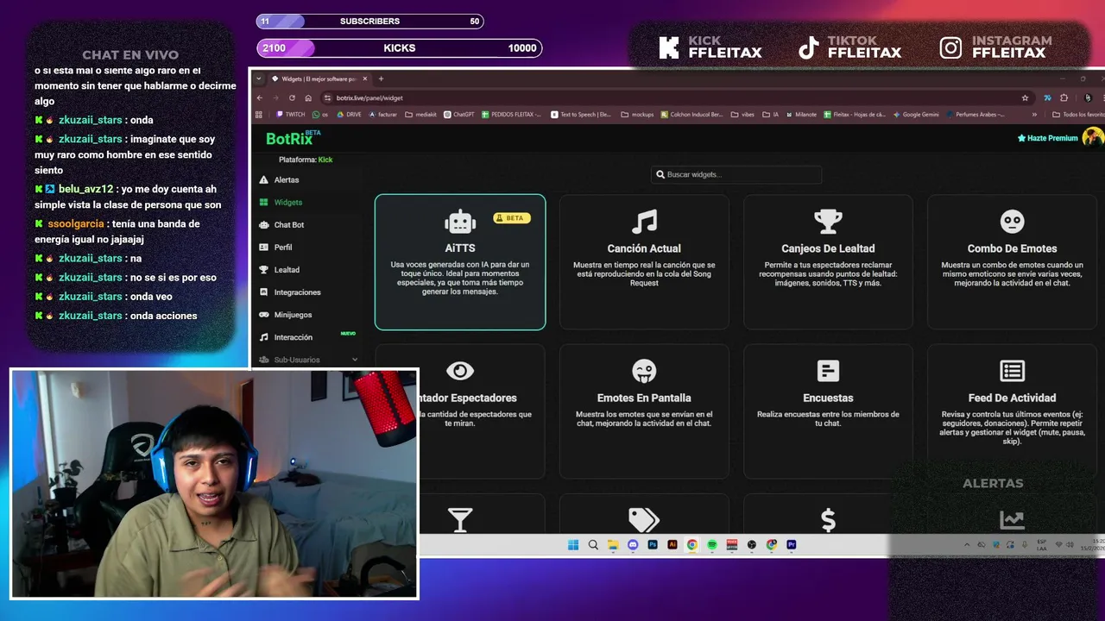Open Premiere Pro from the taskbar

coord(792,545)
